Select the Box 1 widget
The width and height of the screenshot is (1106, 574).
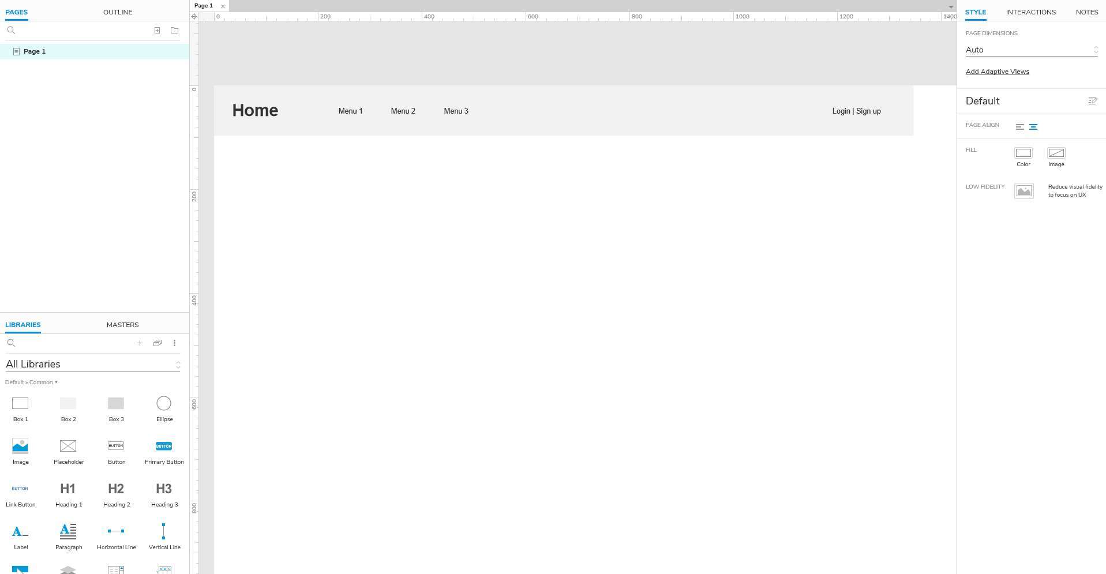20,410
